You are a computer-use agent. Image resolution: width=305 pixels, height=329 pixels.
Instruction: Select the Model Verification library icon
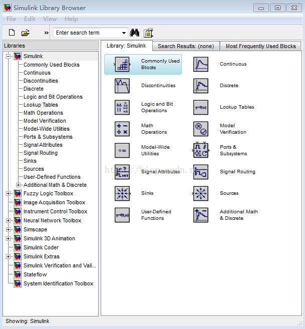[201, 129]
